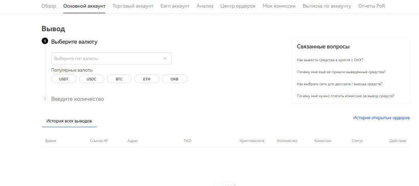This screenshot has height=186, width=419.
Task: Switch to Центр ордеров tab
Action: (238, 6)
